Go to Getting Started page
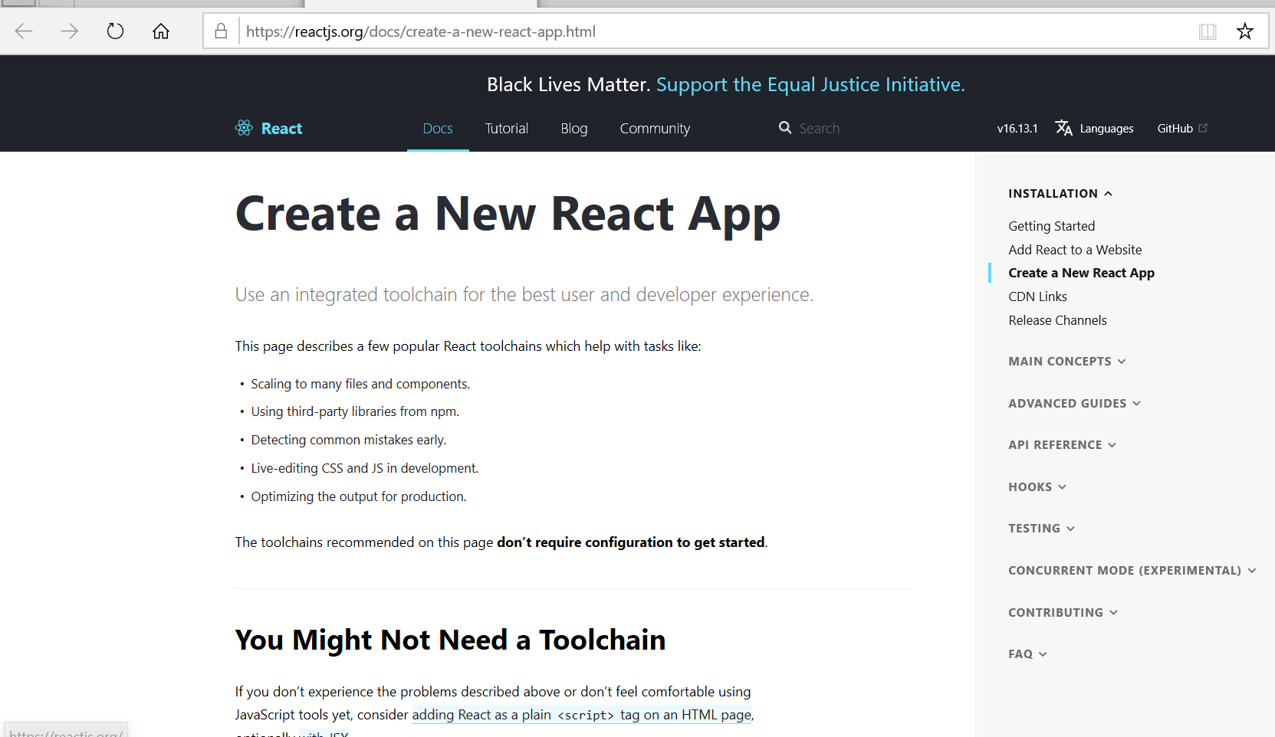 point(1051,226)
